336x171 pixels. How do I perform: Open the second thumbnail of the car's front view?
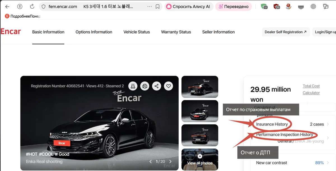pyautogui.click(x=200, y=111)
